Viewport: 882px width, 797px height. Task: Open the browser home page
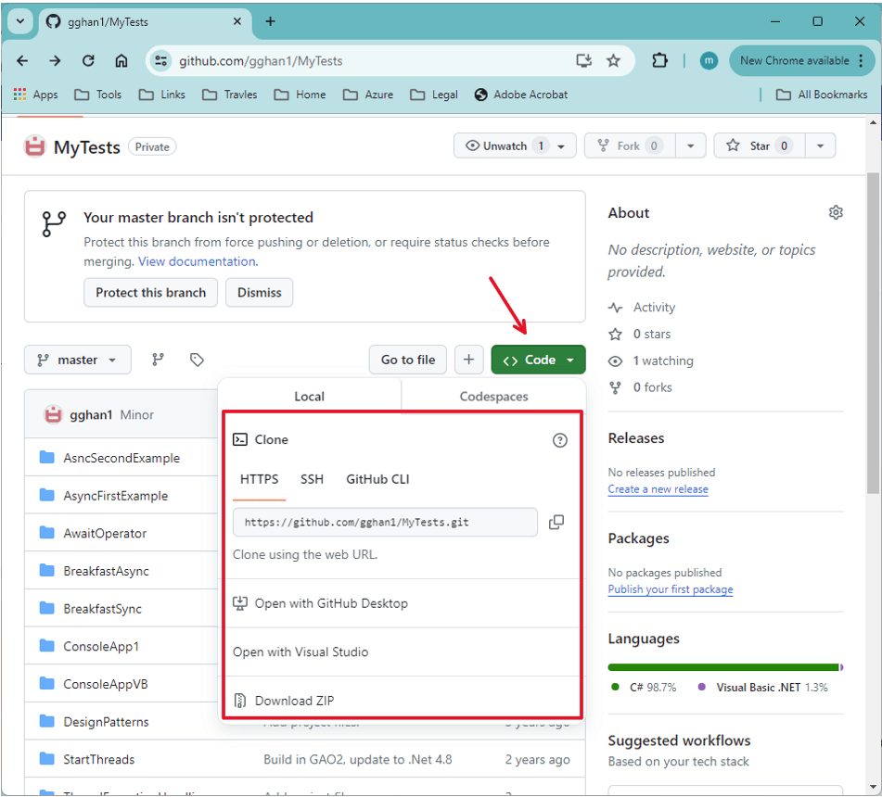pyautogui.click(x=121, y=61)
